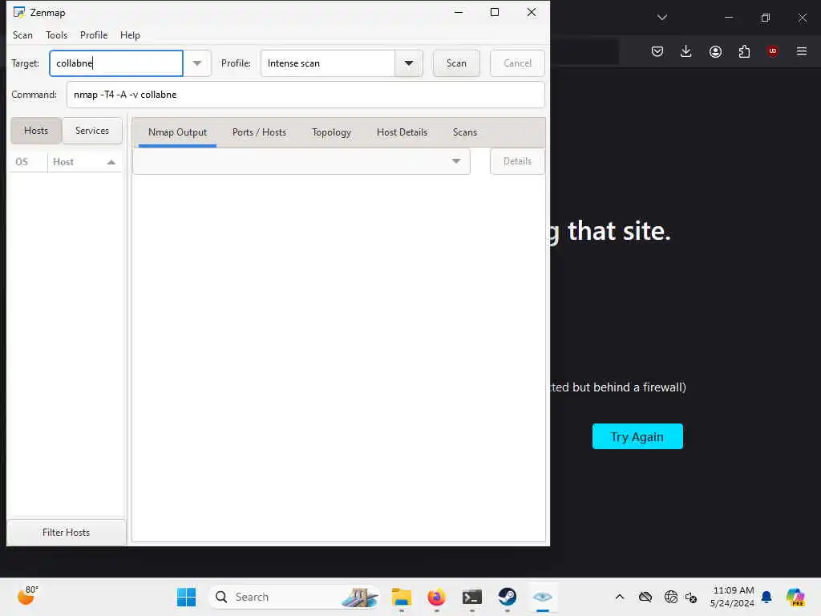
Task: Toggle the Hosts list view button
Action: tap(35, 131)
